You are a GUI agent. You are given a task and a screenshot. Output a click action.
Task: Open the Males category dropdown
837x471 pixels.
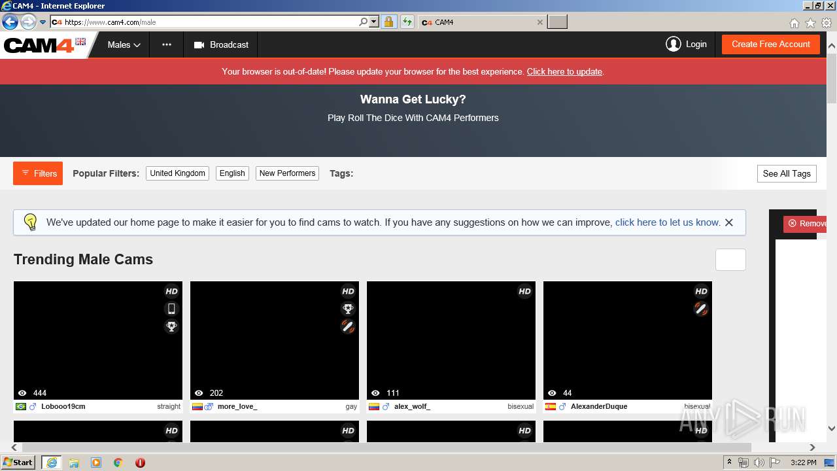click(124, 45)
